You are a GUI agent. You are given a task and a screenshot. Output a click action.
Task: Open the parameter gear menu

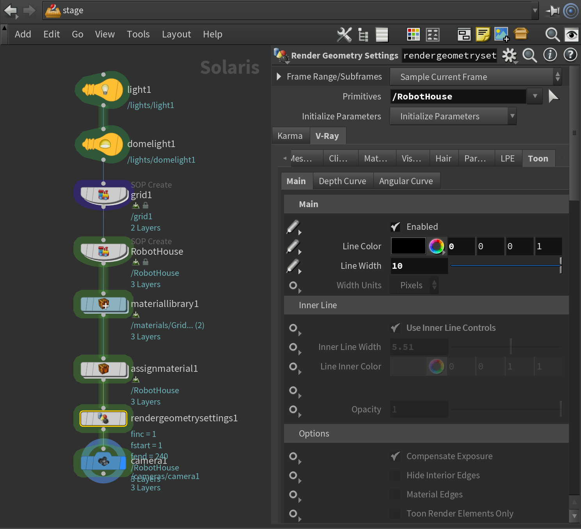coord(510,56)
